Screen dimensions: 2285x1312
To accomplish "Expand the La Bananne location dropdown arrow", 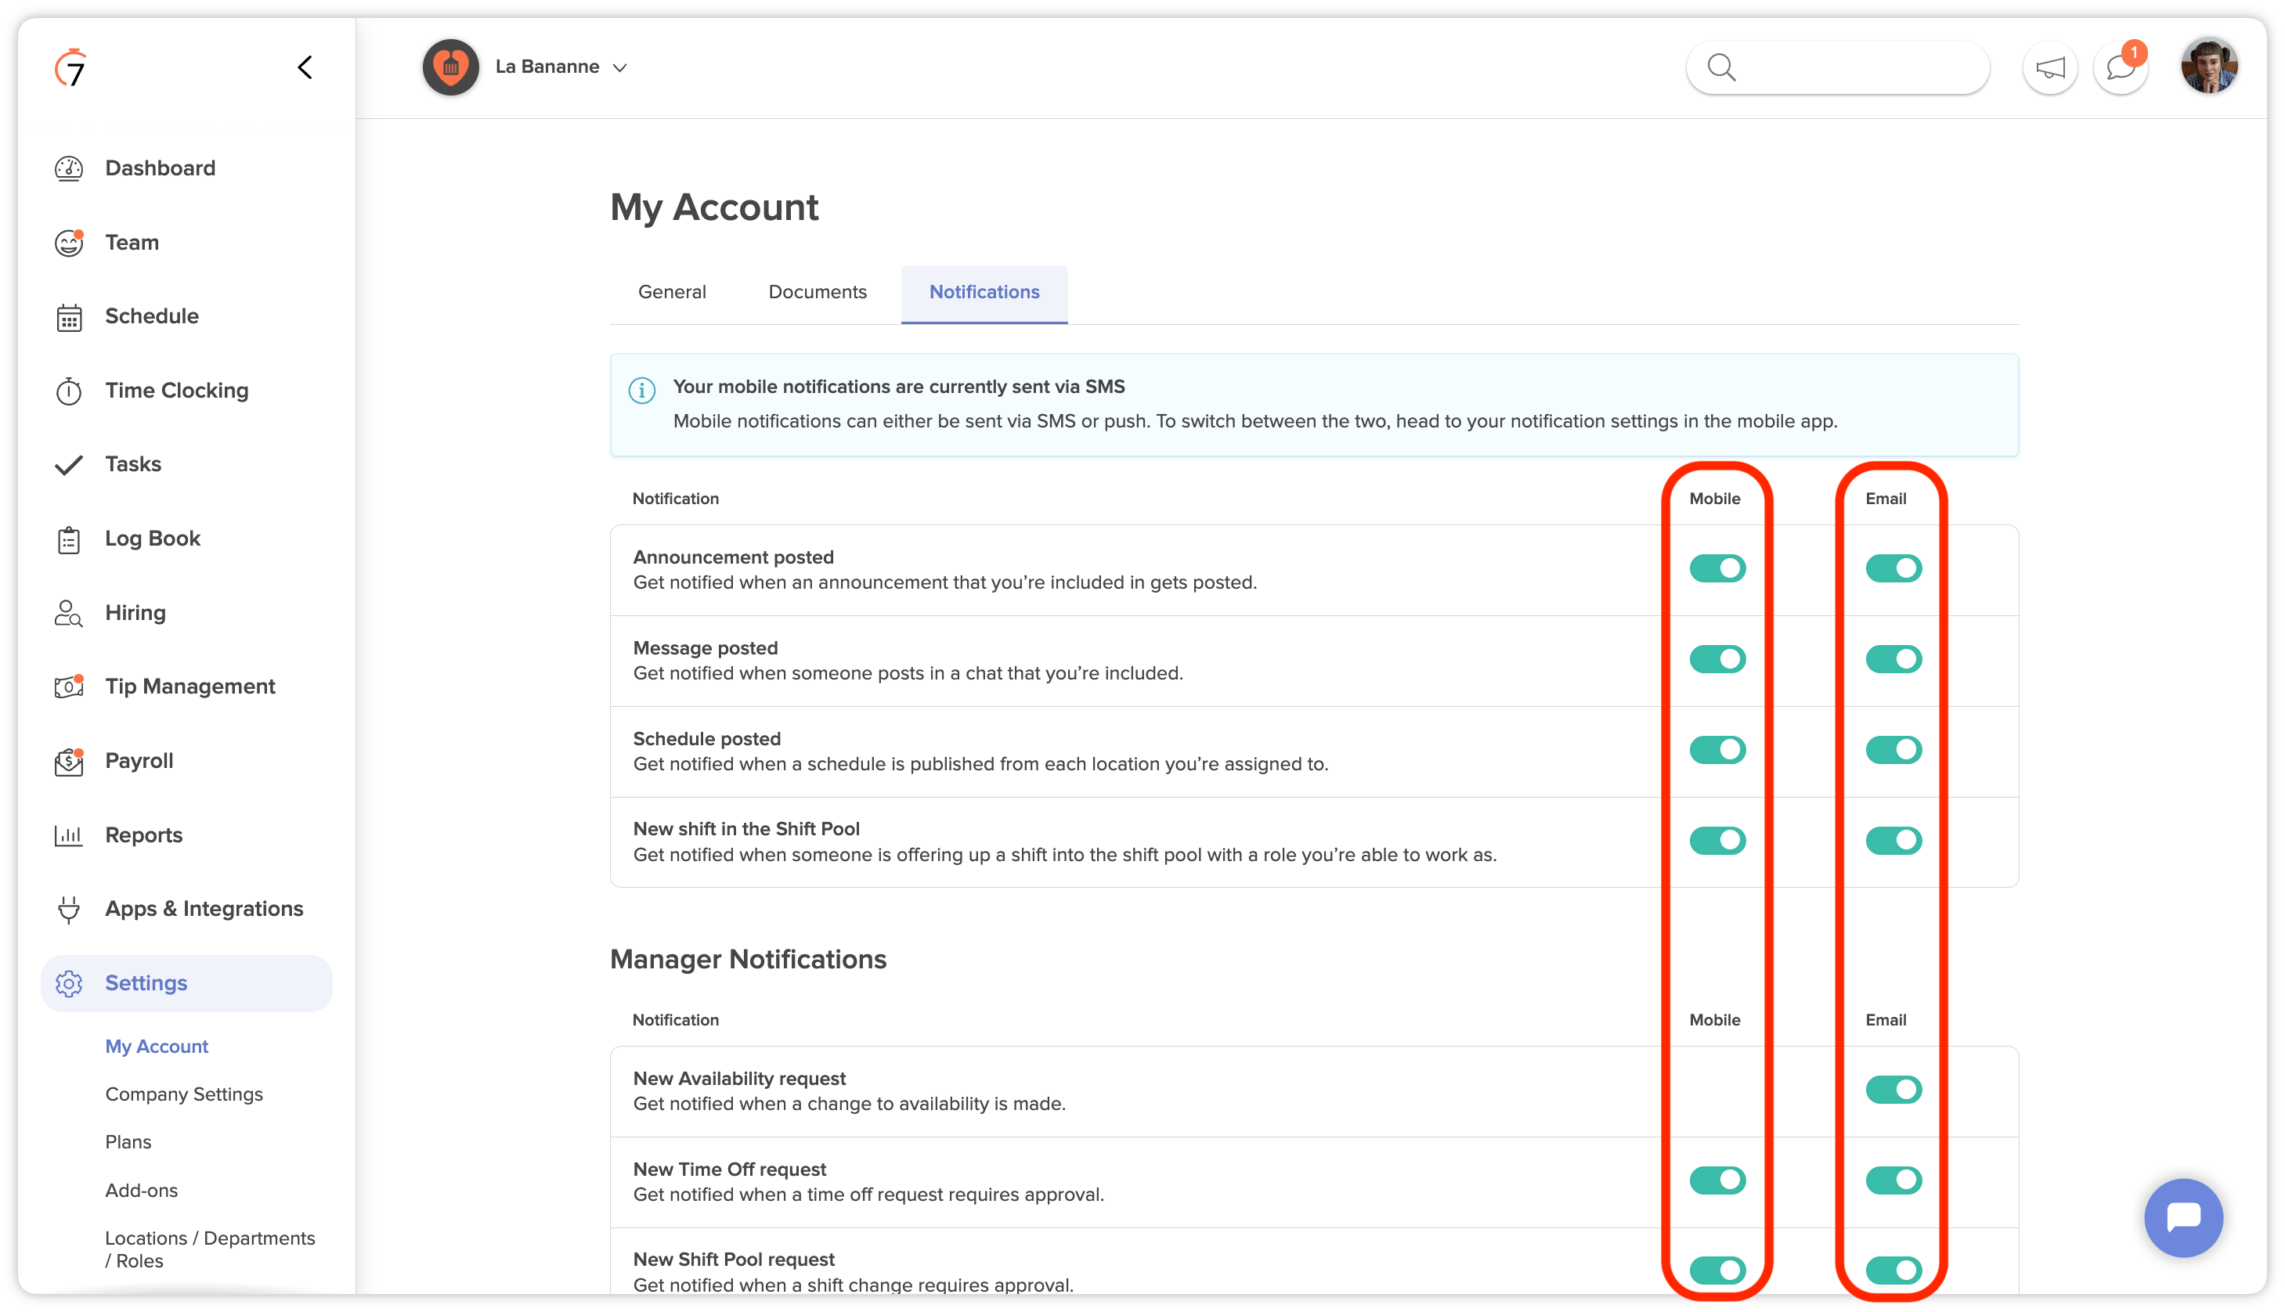I will (x=619, y=68).
